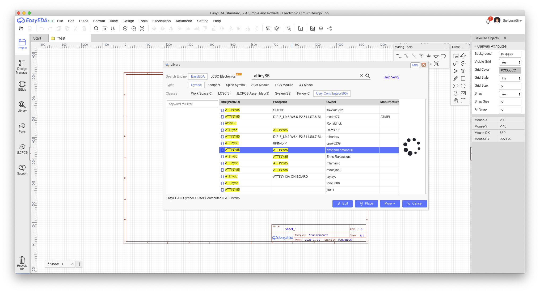Open the Visible Grid dropdown
This screenshot has width=540, height=293.
[x=510, y=62]
